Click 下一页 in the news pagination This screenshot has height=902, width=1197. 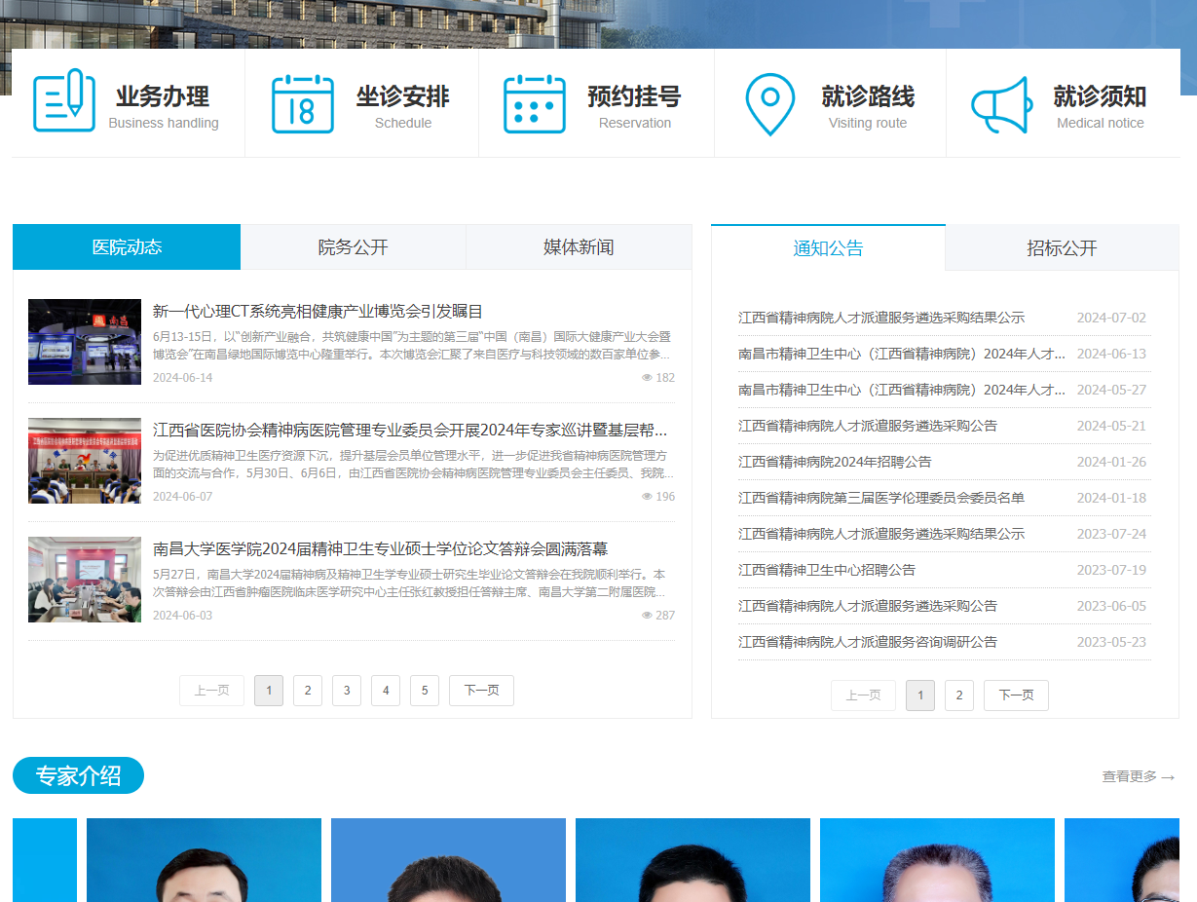tap(481, 691)
